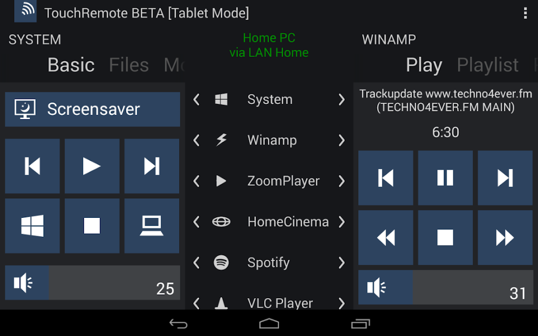Mute System volume via speaker icon
538x336 pixels.
click(27, 282)
